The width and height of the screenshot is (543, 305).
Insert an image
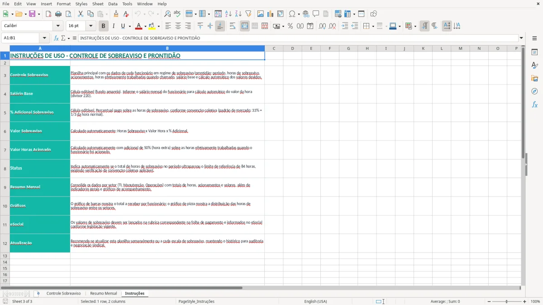click(x=261, y=14)
